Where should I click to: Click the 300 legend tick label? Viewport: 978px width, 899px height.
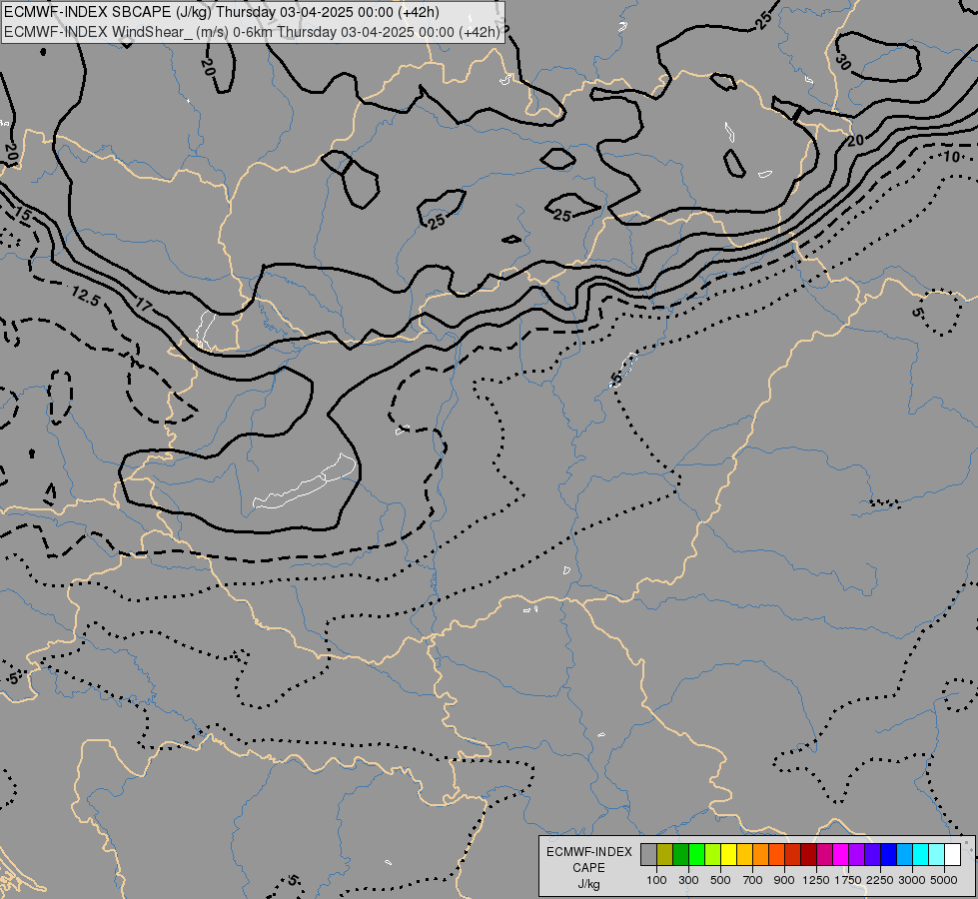point(688,880)
